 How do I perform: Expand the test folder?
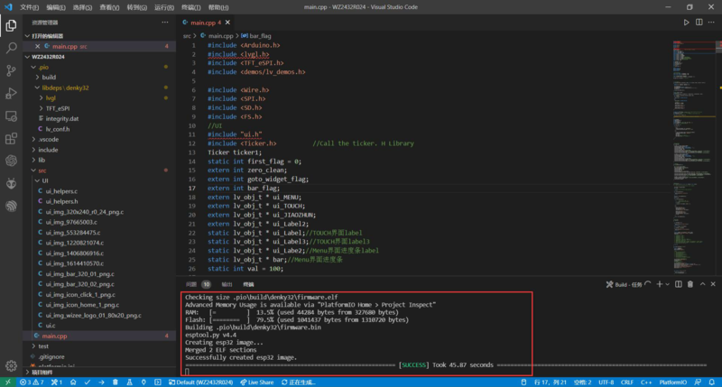tap(33, 346)
